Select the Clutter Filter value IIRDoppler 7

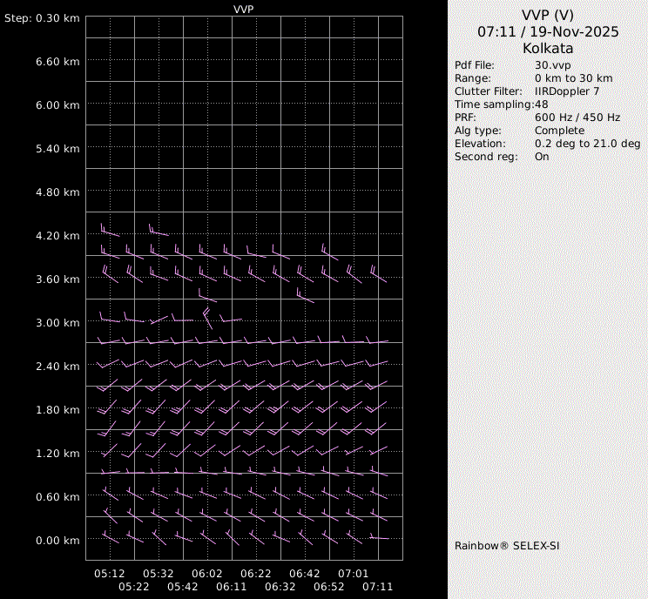(x=566, y=91)
